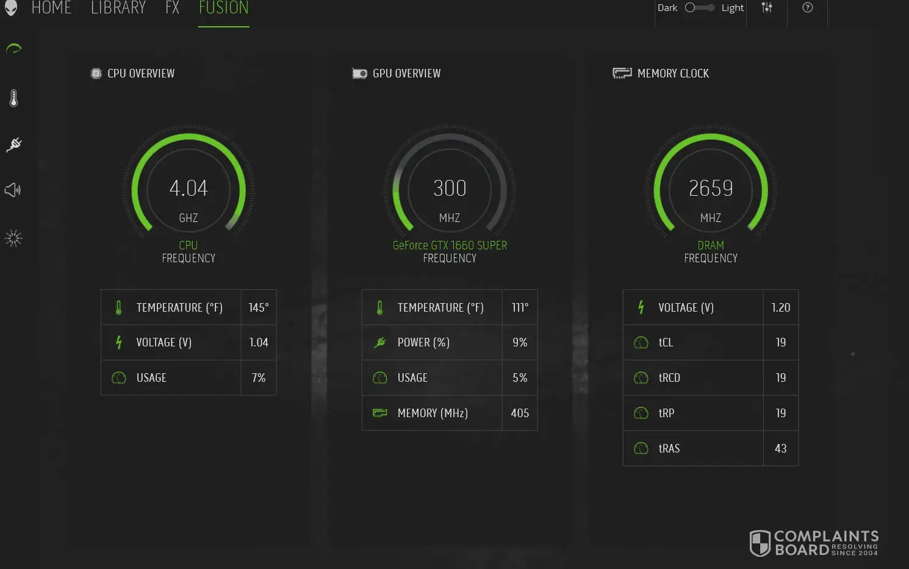Open the settings sliders icon

pyautogui.click(x=767, y=8)
